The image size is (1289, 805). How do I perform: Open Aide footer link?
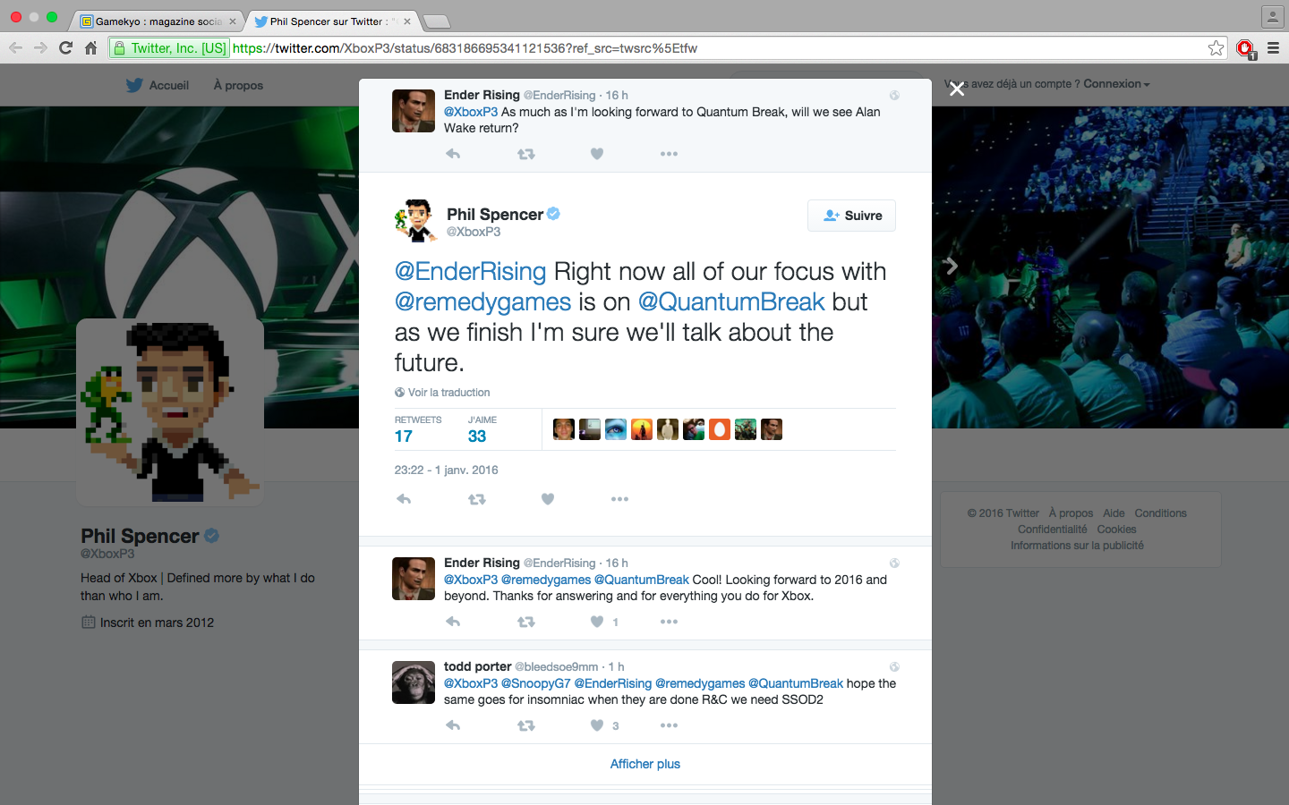pos(1114,513)
